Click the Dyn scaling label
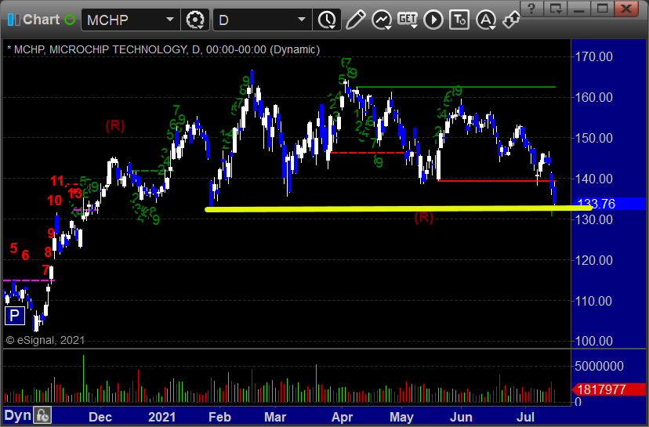The width and height of the screenshot is (649, 427). [x=18, y=415]
